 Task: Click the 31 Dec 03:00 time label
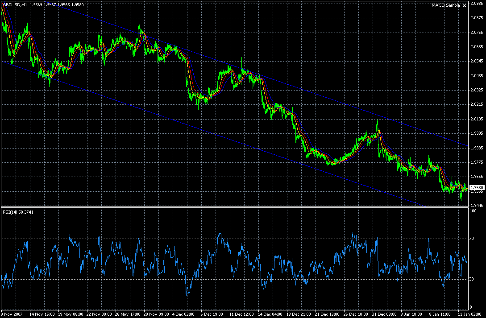coord(385,314)
